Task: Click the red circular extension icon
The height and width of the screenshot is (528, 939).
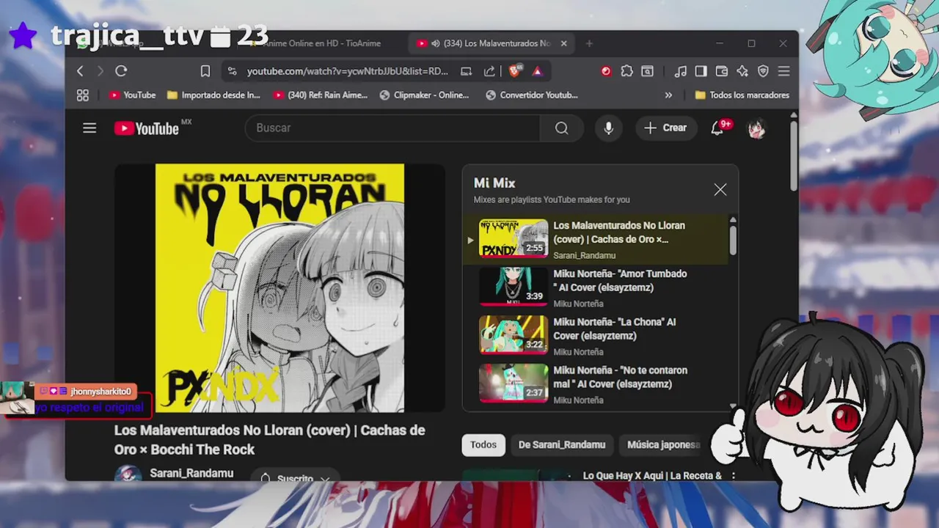Action: pyautogui.click(x=606, y=71)
